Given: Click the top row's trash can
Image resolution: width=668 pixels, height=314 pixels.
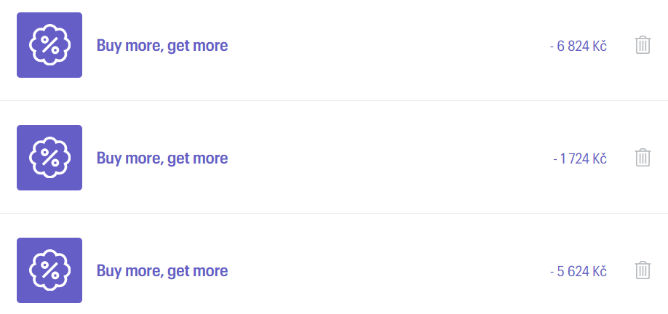Looking at the screenshot, I should (x=643, y=45).
